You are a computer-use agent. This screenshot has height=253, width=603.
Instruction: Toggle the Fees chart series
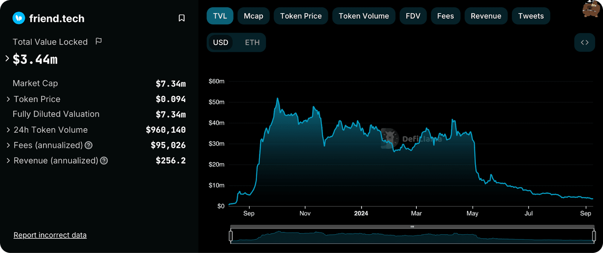click(445, 16)
